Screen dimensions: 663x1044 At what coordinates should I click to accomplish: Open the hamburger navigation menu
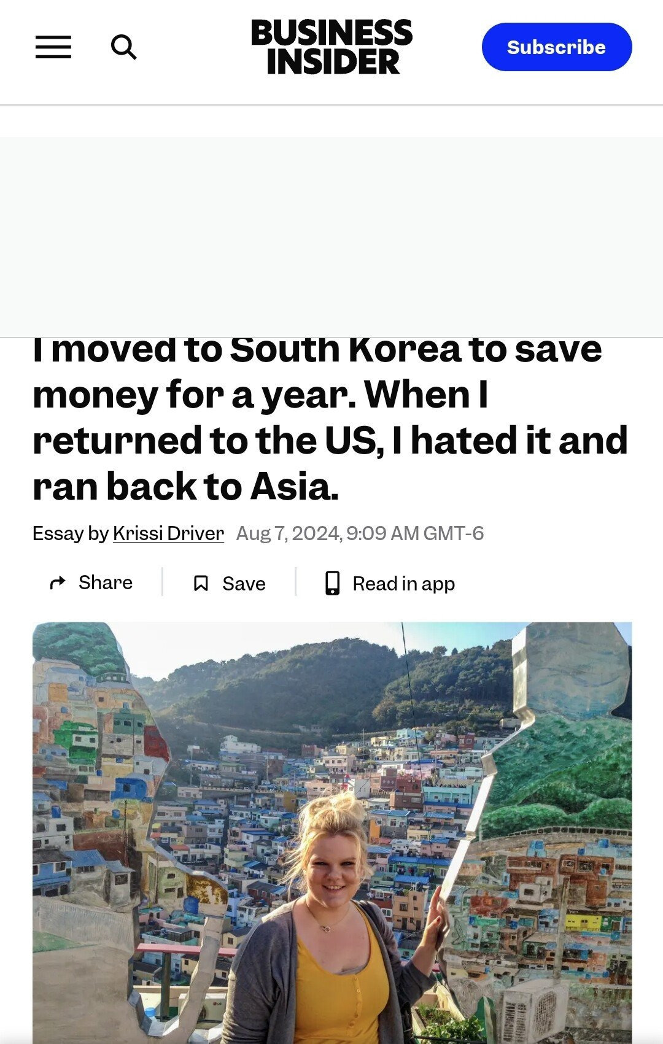53,47
